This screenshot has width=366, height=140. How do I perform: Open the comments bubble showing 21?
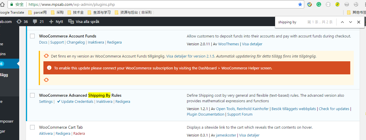click(x=38, y=21)
